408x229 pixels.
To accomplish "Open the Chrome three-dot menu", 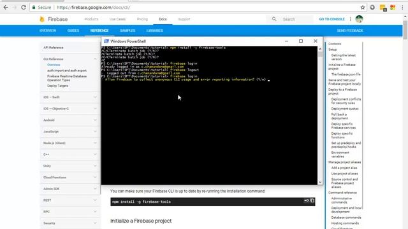I will pyautogui.click(x=402, y=8).
